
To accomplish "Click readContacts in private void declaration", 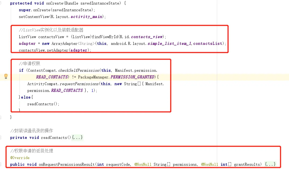I will (54, 138).
